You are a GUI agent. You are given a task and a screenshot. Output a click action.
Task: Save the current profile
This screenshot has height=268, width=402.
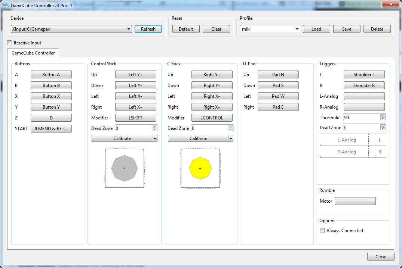347,29
